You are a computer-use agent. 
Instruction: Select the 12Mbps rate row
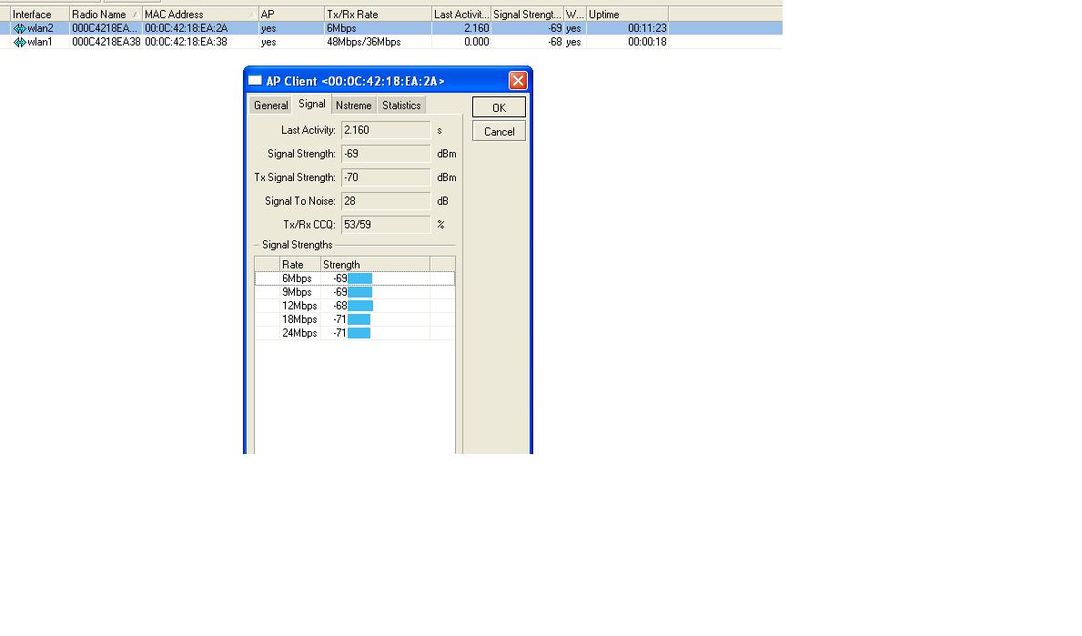(355, 306)
